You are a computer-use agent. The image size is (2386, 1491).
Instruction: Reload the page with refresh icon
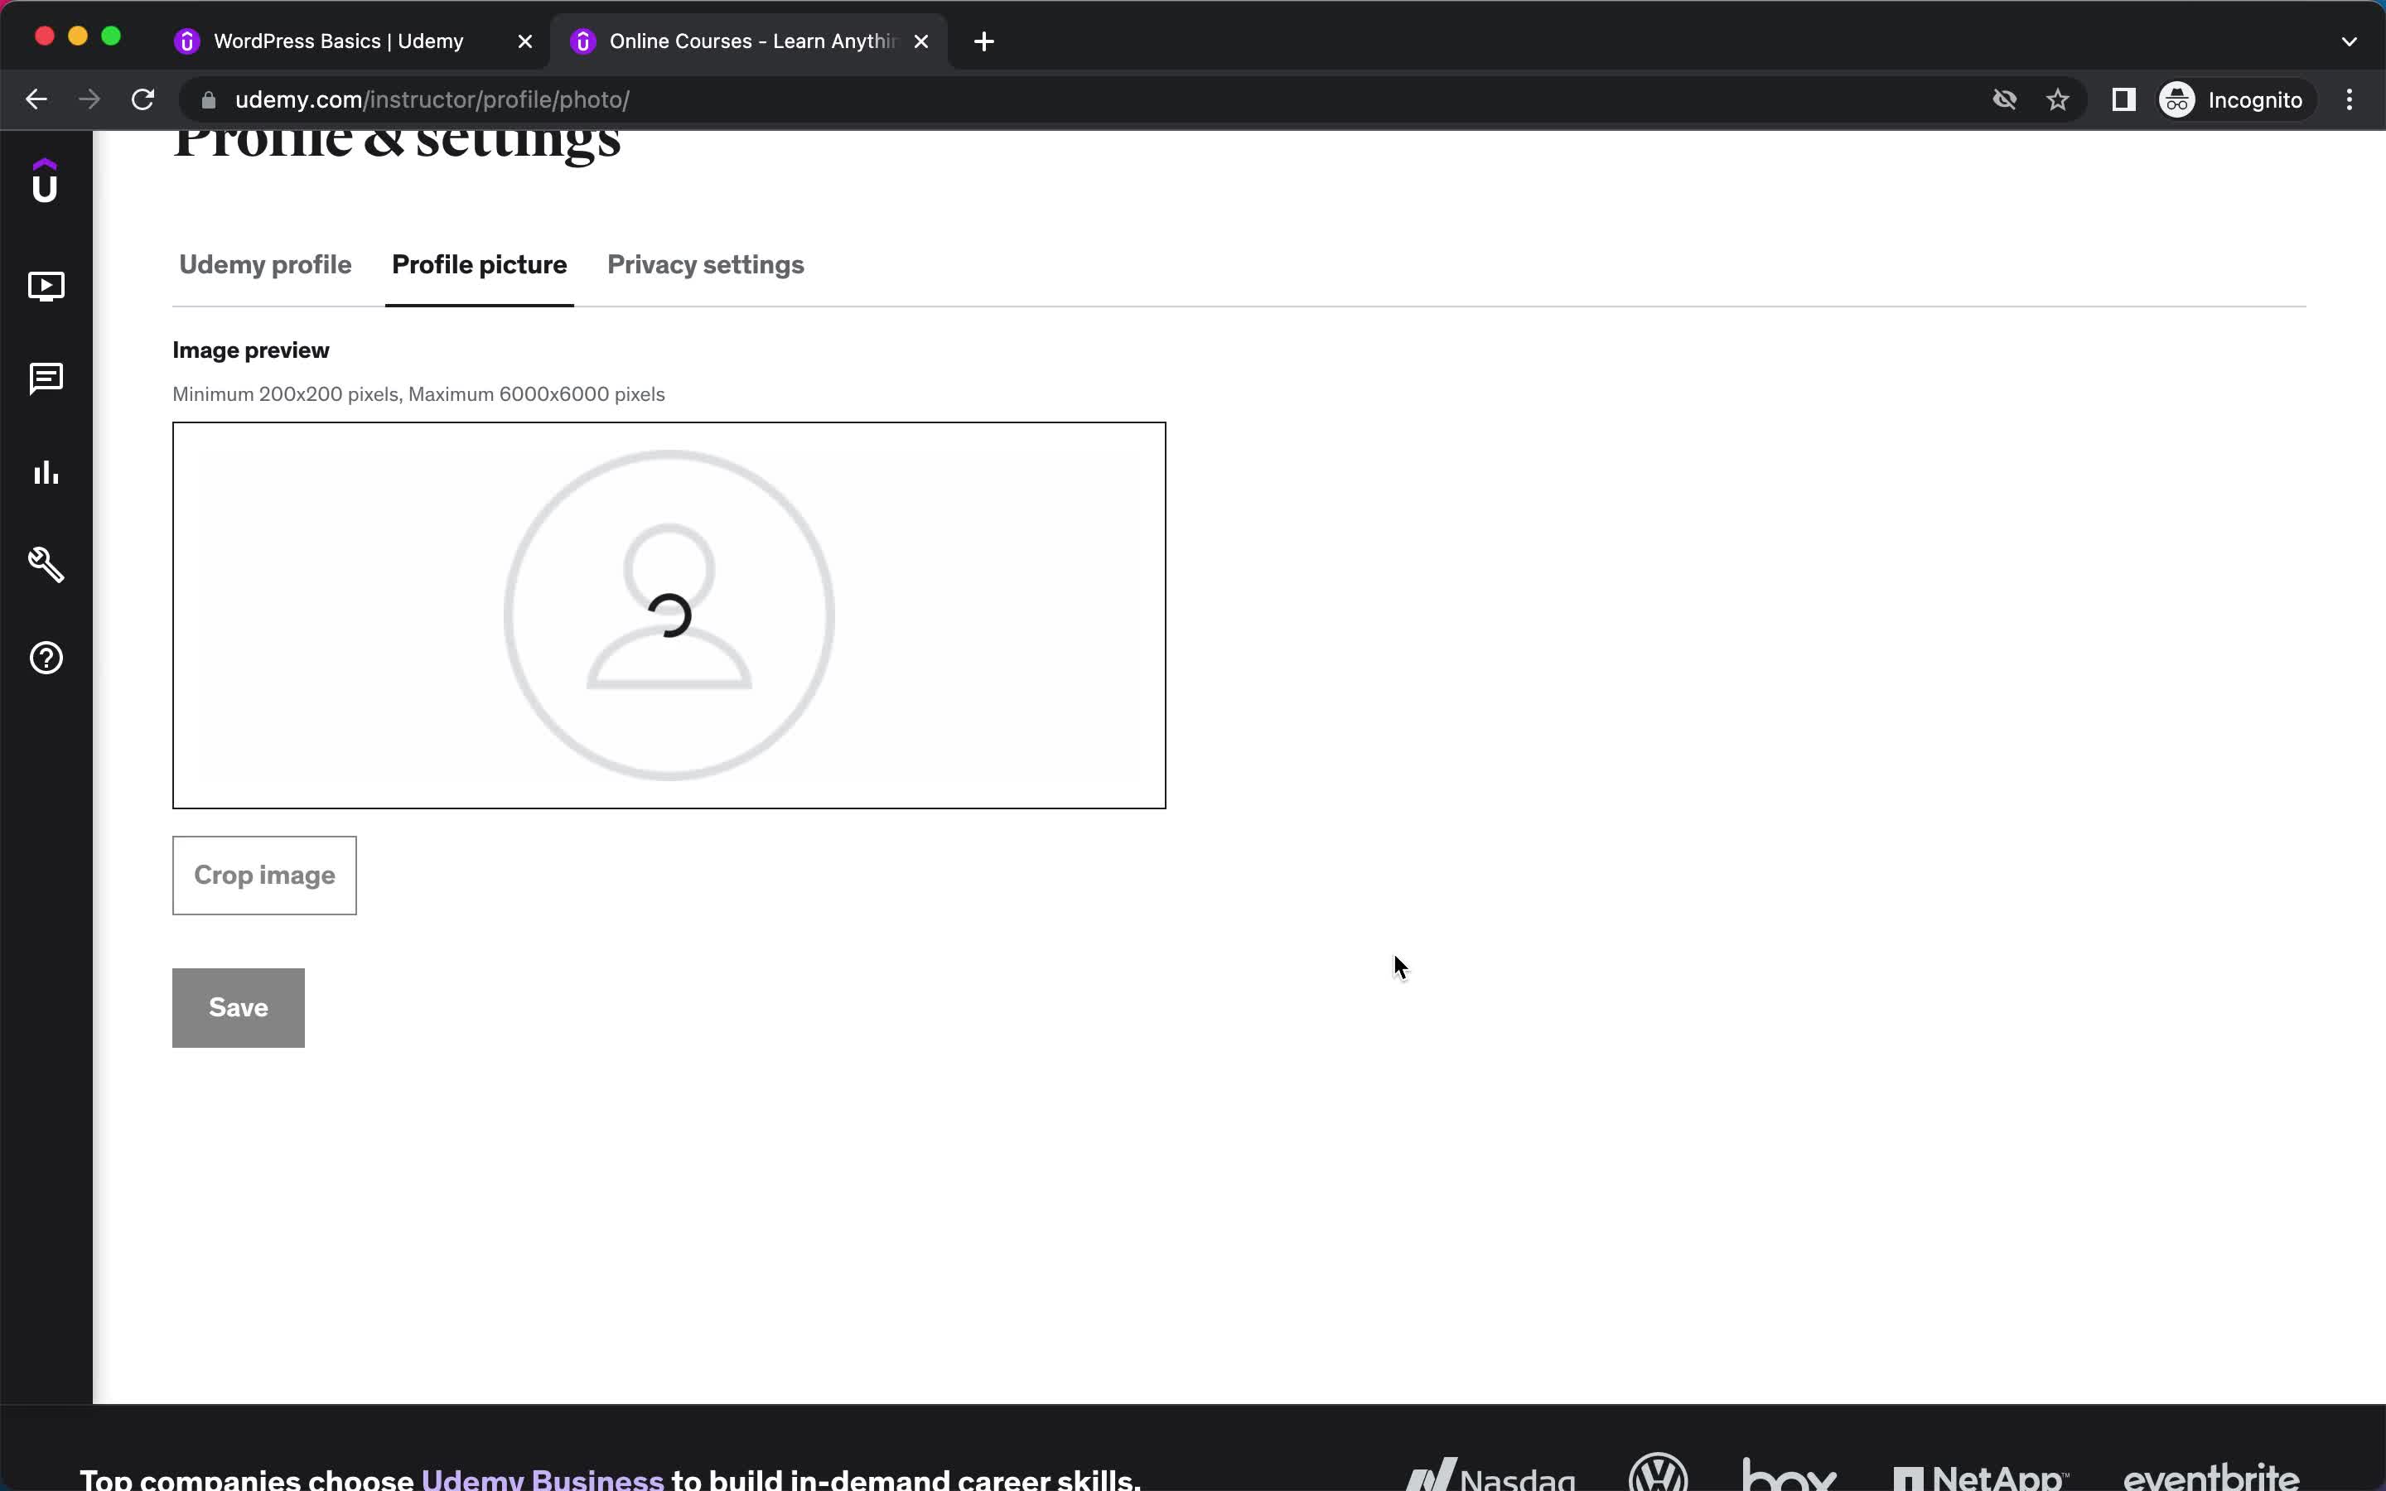click(143, 99)
